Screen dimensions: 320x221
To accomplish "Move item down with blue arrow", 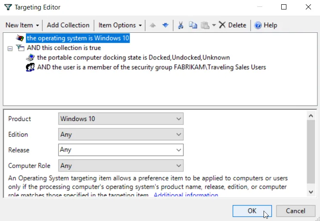I will pos(165,25).
